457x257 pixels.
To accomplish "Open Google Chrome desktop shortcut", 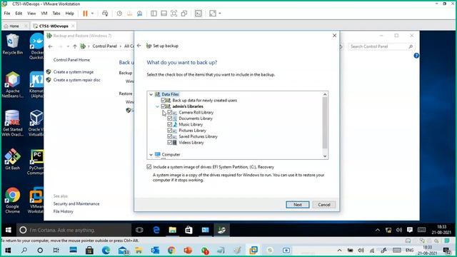I will click(x=12, y=200).
